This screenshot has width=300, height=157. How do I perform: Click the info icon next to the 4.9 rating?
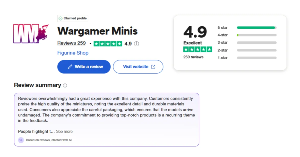pyautogui.click(x=136, y=44)
